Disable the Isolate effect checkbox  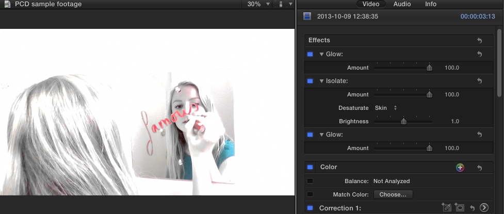click(310, 81)
